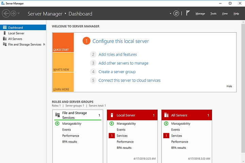Open BPA results in All Servers tile

coord(179,148)
